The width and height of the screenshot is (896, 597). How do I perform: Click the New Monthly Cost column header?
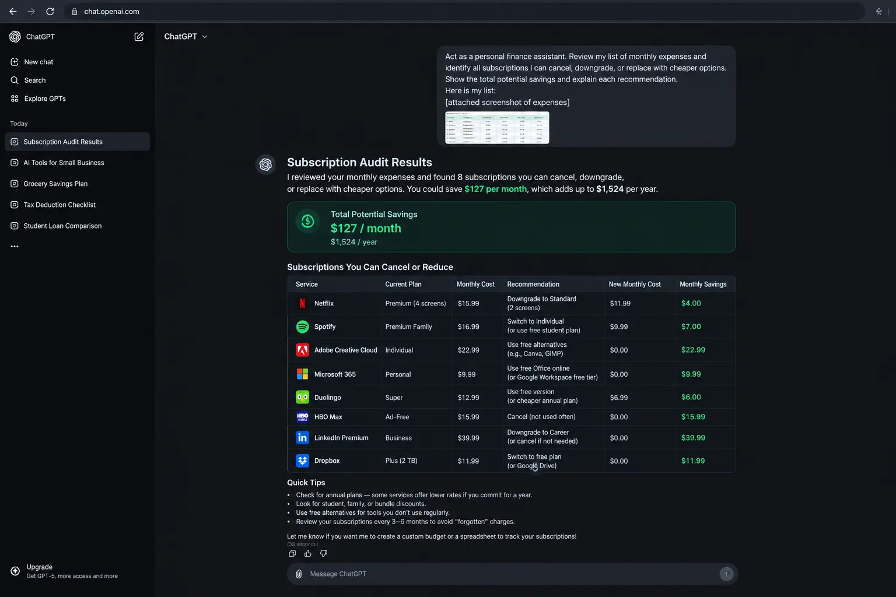click(x=635, y=285)
